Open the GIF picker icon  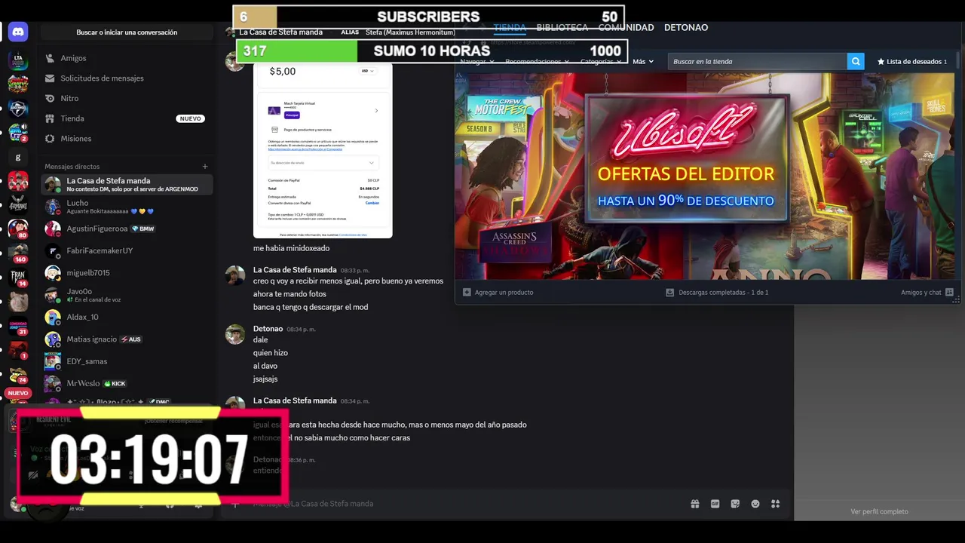[715, 504]
